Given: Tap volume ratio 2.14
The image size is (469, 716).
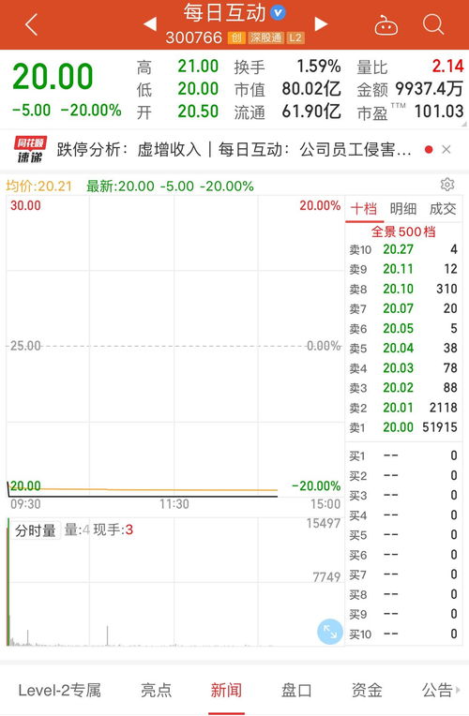Looking at the screenshot, I should [x=448, y=67].
